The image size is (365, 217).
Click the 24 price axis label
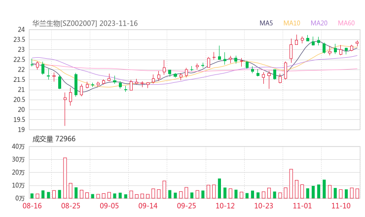21,30
